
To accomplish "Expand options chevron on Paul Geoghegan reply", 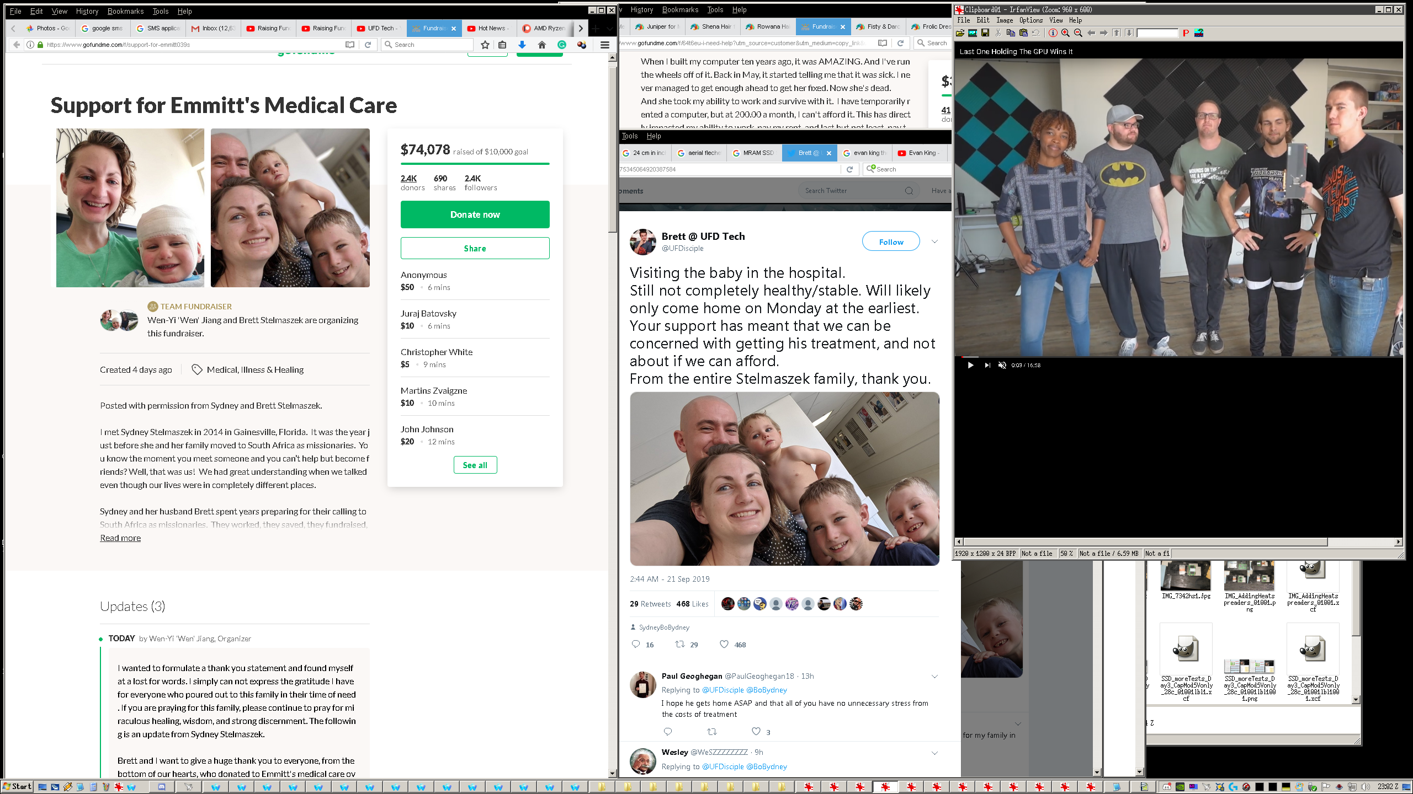I will click(x=934, y=677).
